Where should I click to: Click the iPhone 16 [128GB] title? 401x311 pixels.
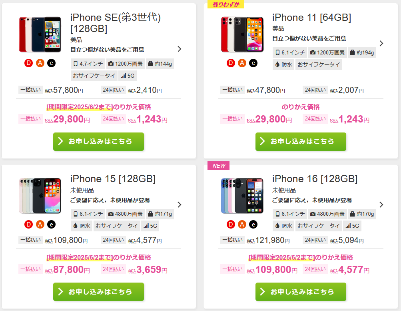tap(315, 179)
